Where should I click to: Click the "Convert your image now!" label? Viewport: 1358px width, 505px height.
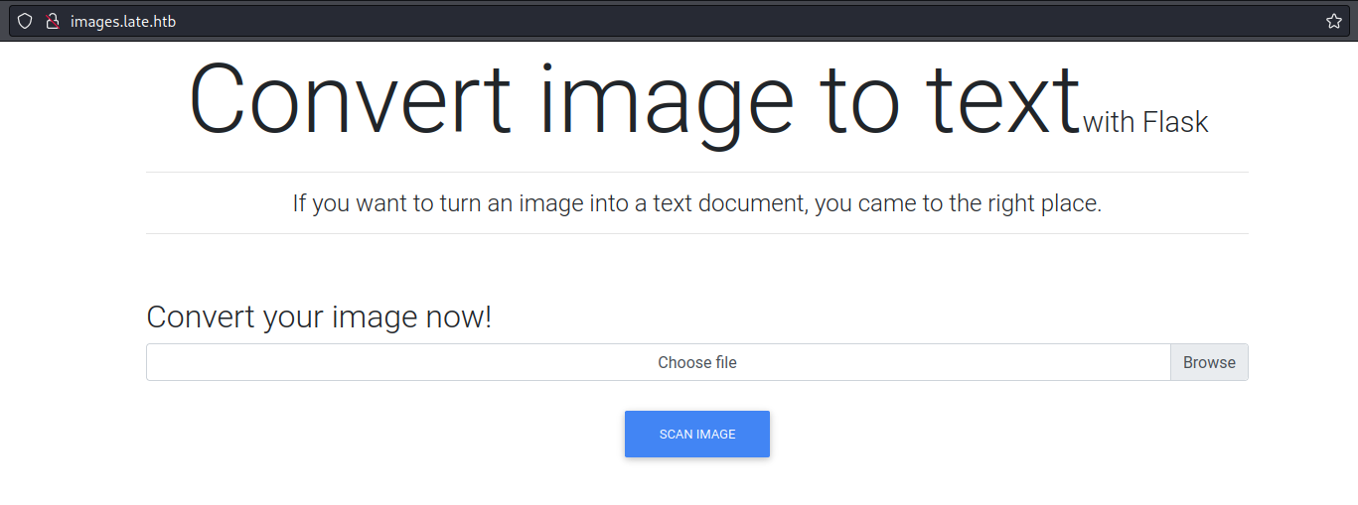click(319, 317)
